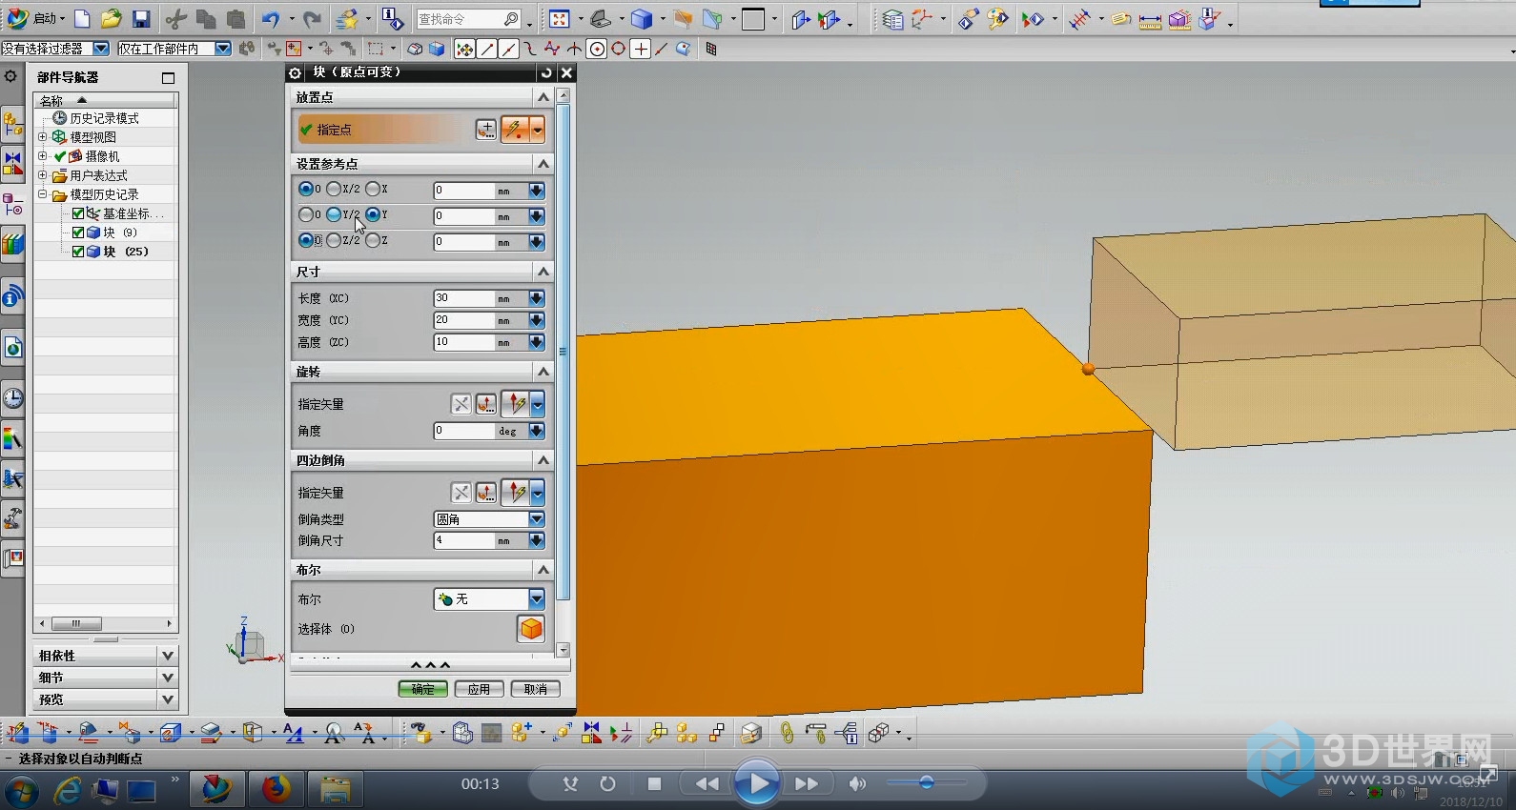Select the shaded blue cube rendering icon
Image resolution: width=1516 pixels, height=810 pixels.
642,19
